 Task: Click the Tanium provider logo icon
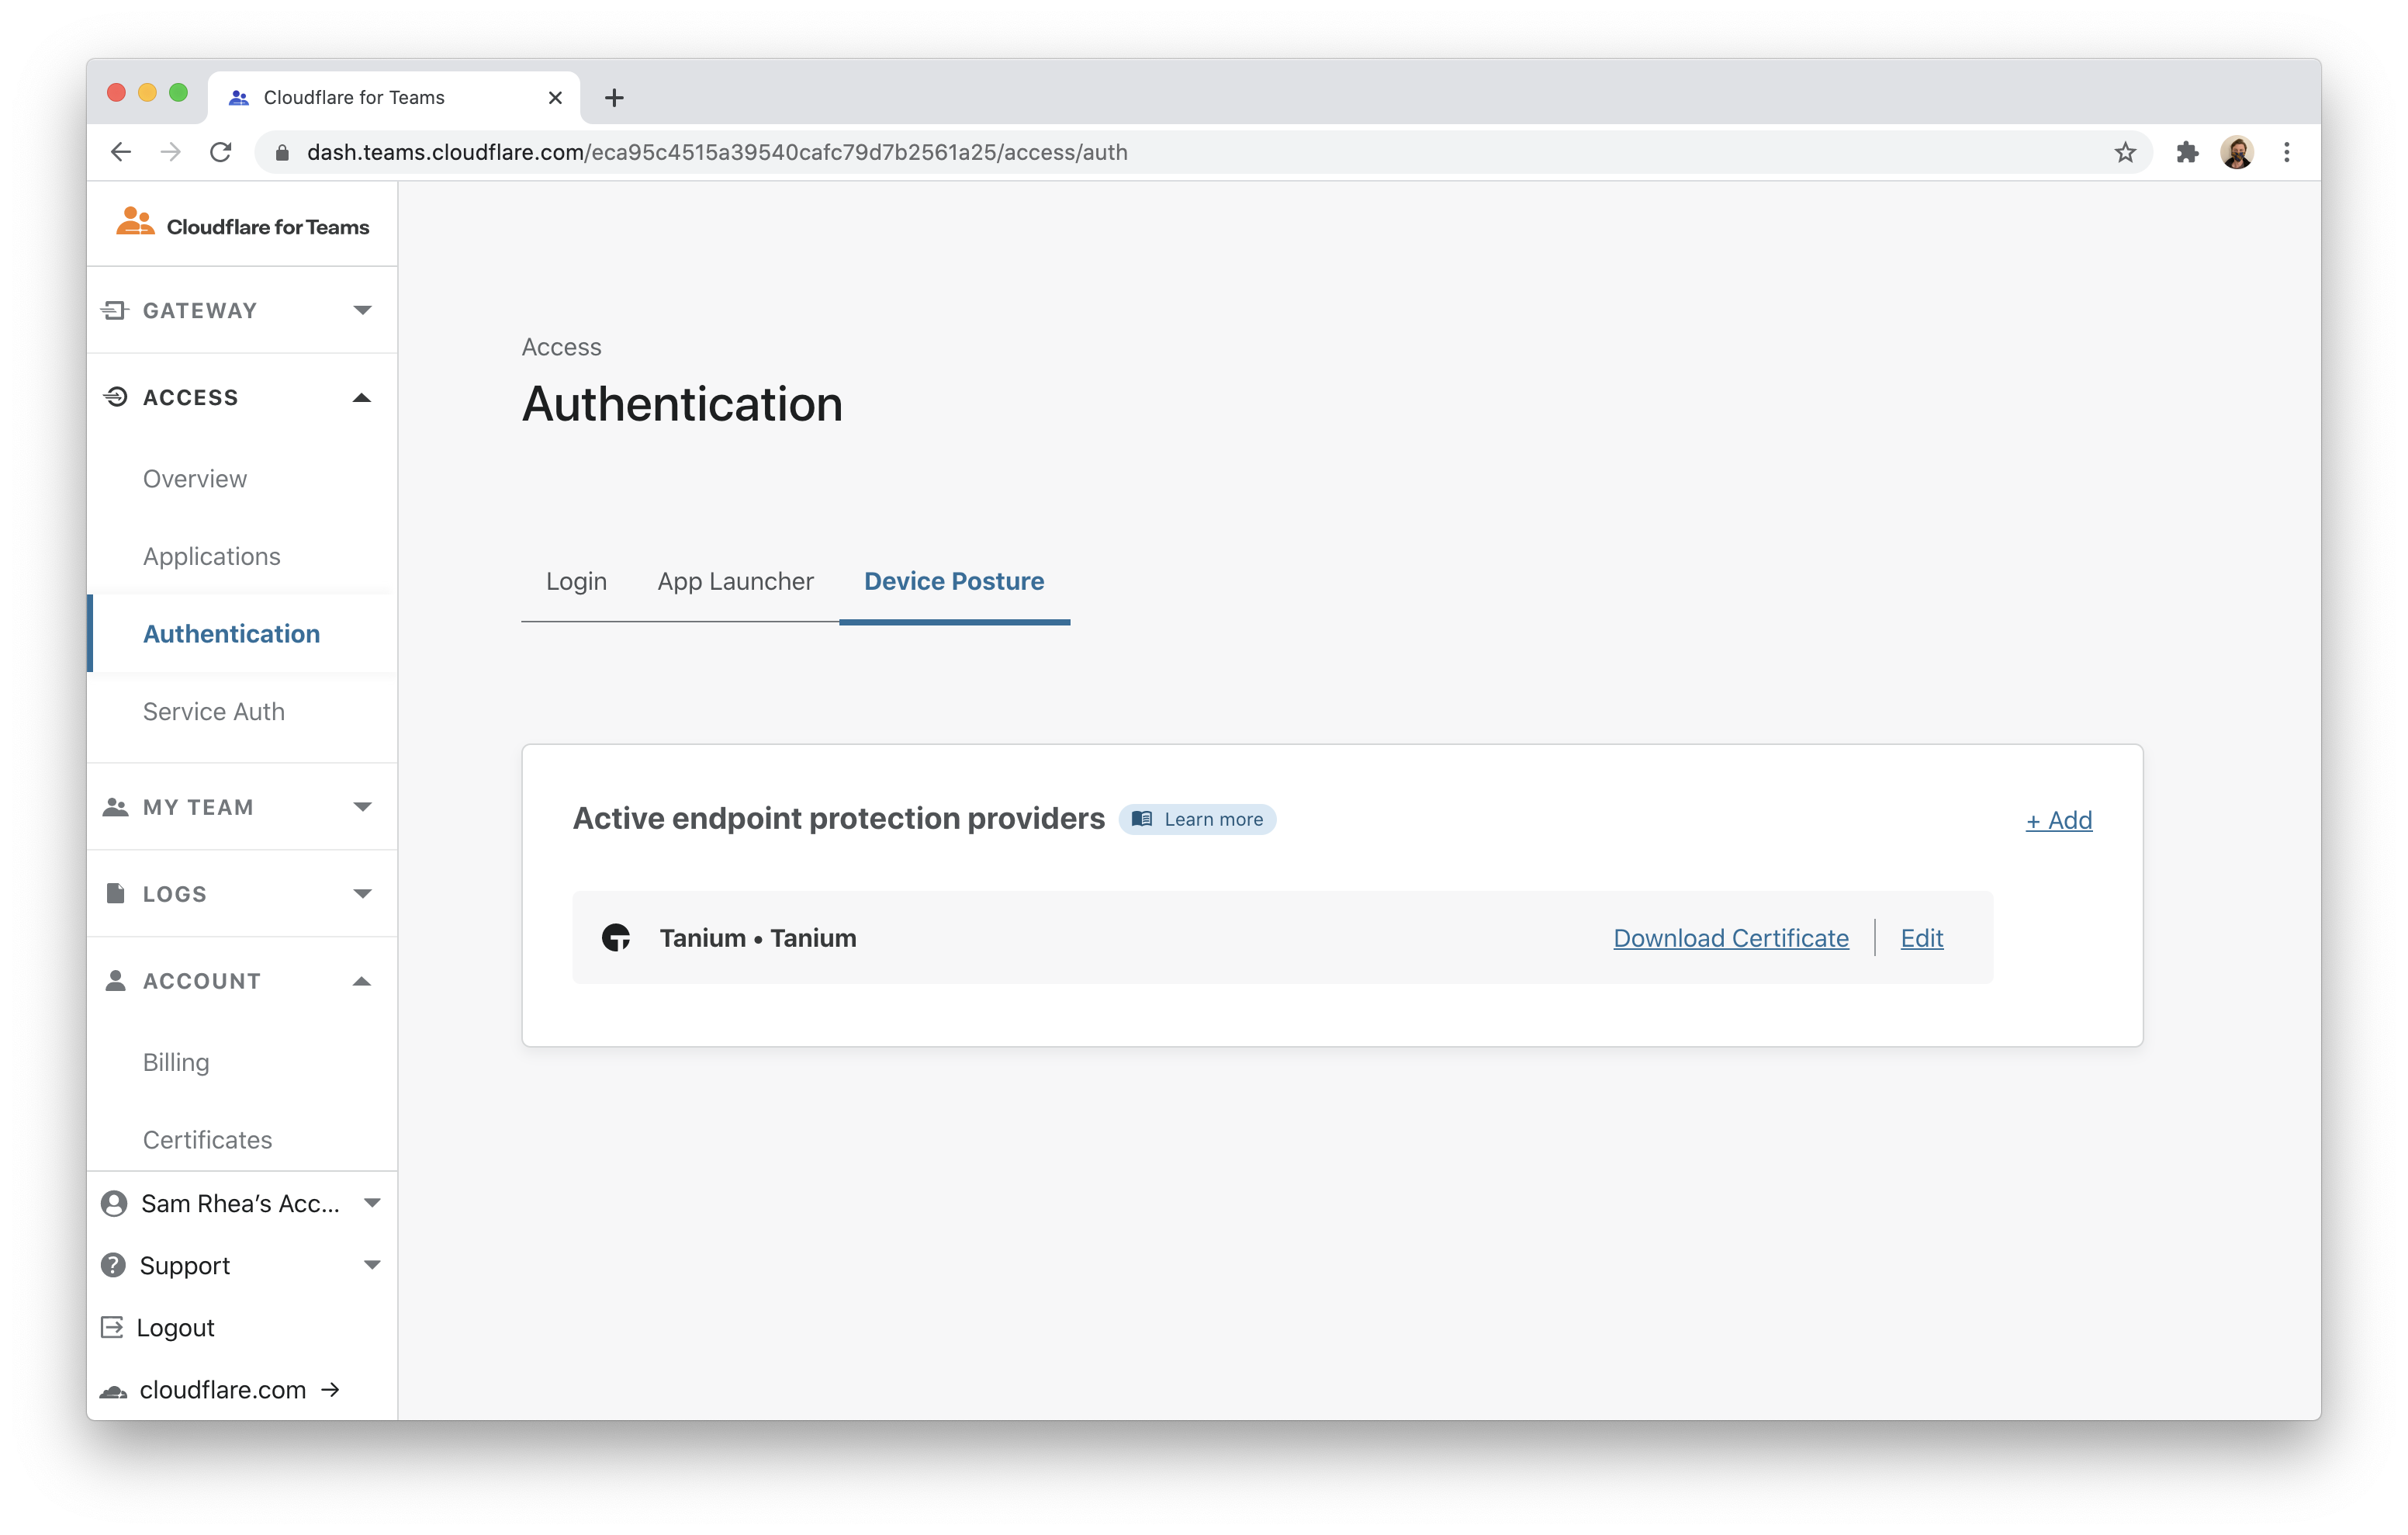(x=616, y=937)
